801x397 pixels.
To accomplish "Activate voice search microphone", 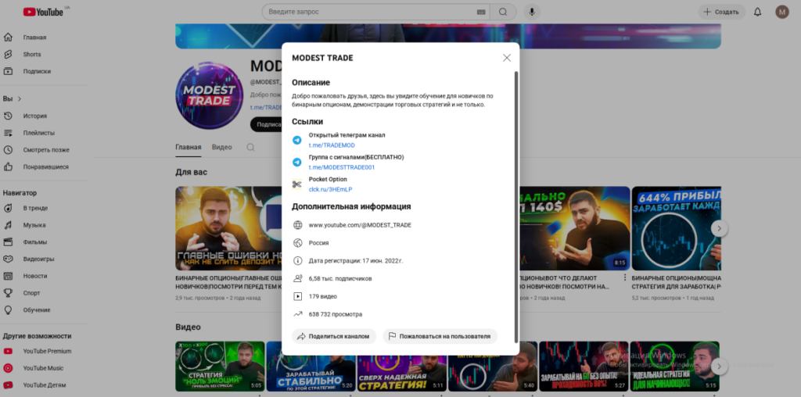I will [x=532, y=12].
